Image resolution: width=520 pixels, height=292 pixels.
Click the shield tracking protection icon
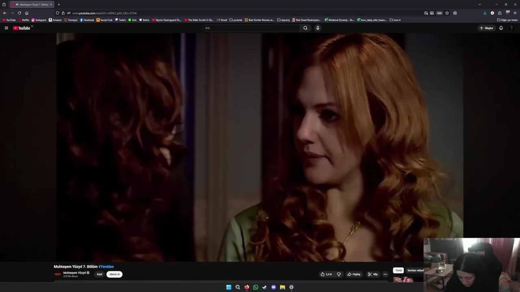coord(57,13)
